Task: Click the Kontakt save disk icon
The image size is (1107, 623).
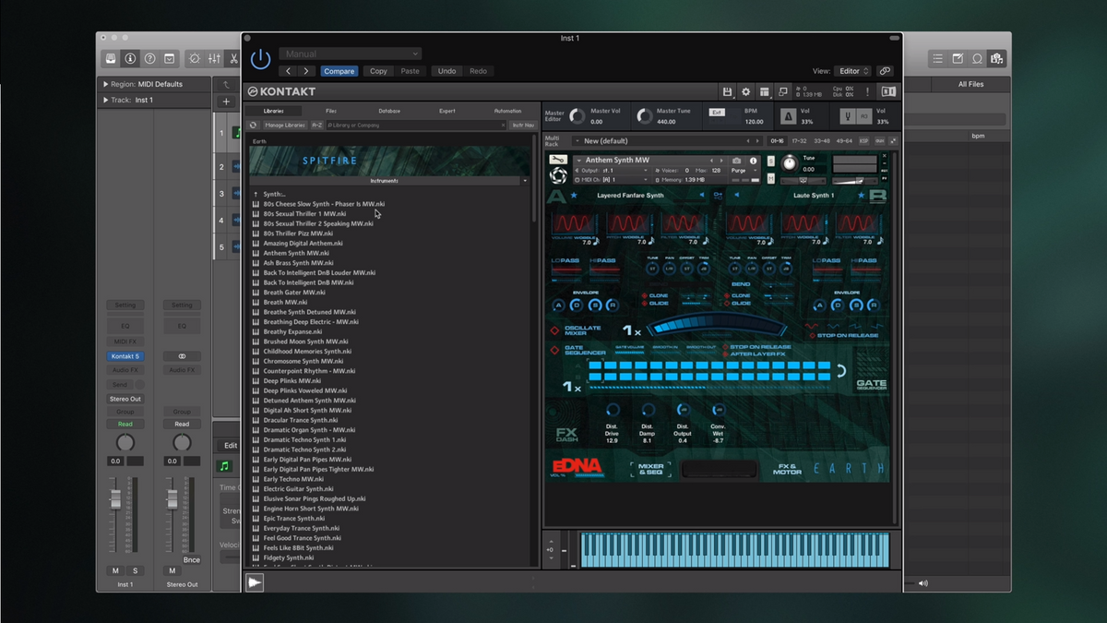Action: tap(727, 92)
